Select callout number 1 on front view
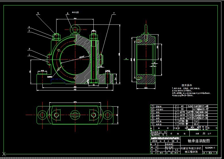 pyautogui.click(x=29, y=54)
